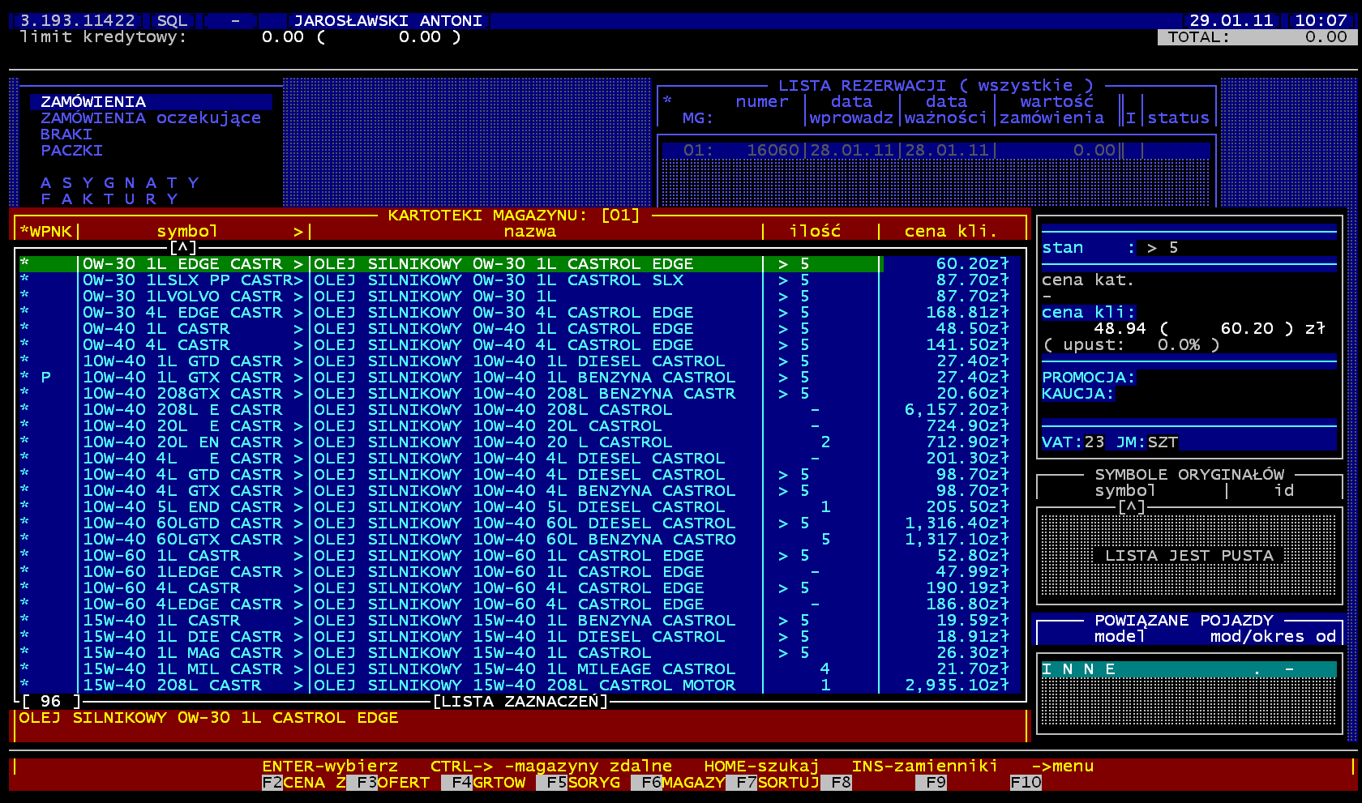
Task: Click price 6,157.20zł in list
Action: 957,410
